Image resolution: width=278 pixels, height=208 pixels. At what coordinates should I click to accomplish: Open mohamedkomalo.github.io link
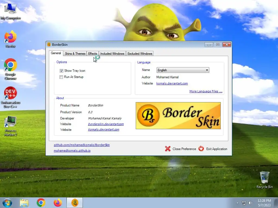[72, 151]
